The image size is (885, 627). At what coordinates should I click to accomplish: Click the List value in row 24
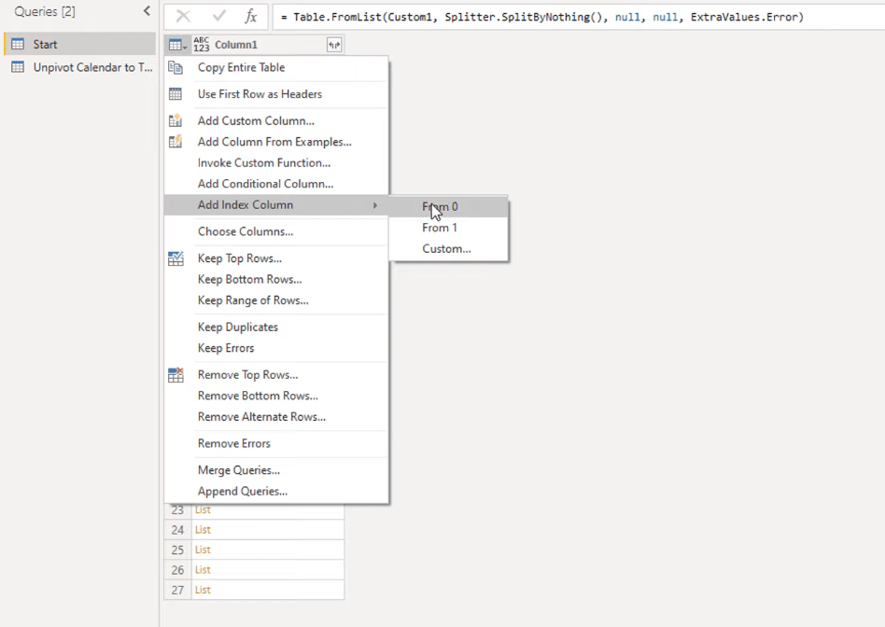pos(203,530)
